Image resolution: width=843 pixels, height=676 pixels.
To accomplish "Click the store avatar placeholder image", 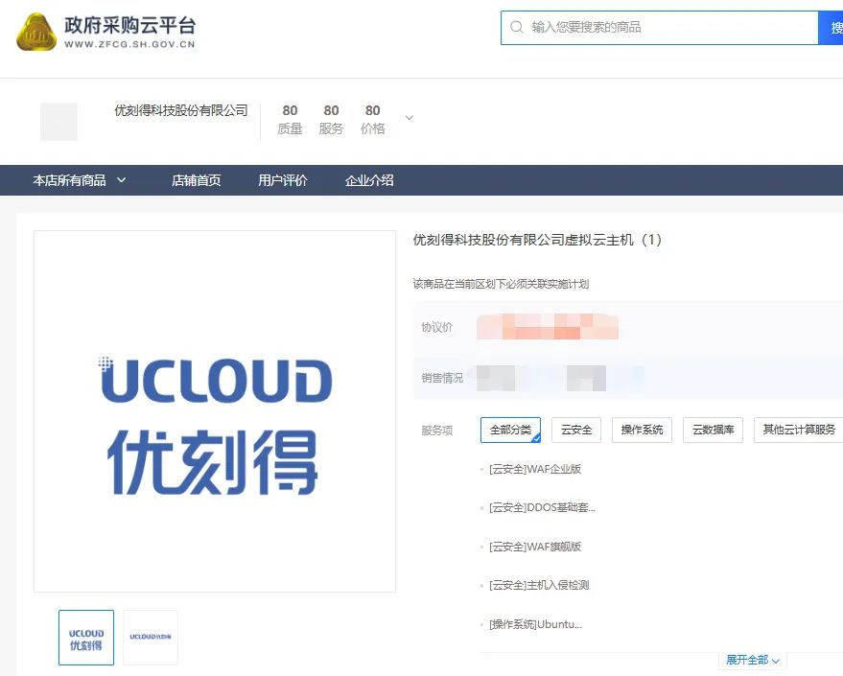I will pos(59,122).
